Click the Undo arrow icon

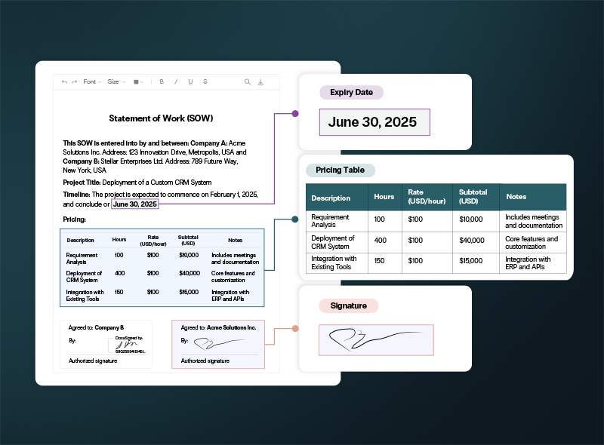tap(64, 81)
